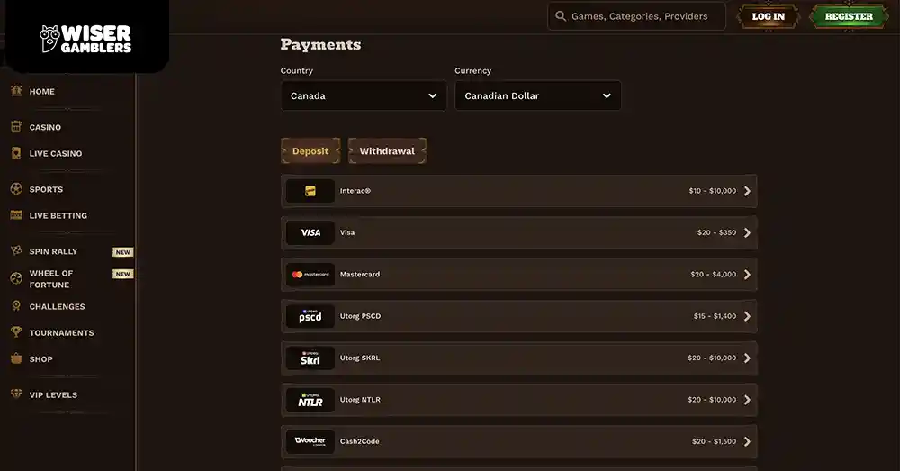The height and width of the screenshot is (471, 900).
Task: Click the Challenges medal icon
Action: point(16,305)
